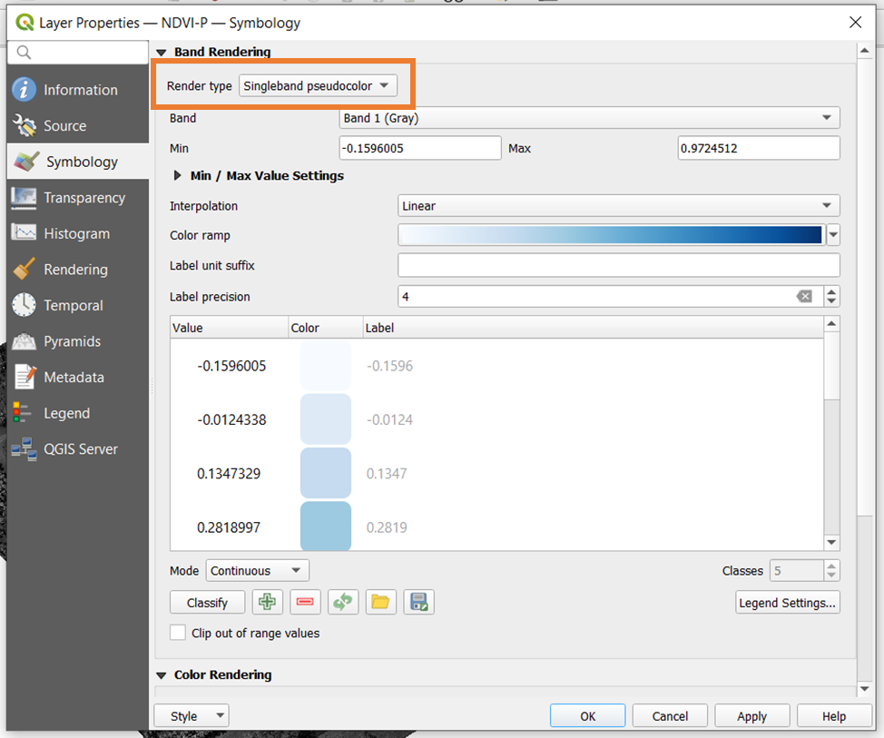Click the Classes stepper arrows
This screenshot has height=738, width=884.
(831, 571)
